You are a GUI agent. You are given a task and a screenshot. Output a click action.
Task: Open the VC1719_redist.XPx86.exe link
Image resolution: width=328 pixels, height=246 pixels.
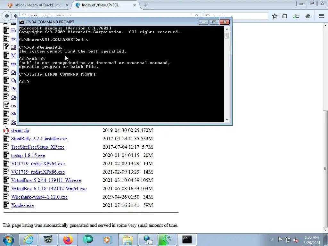point(38,172)
